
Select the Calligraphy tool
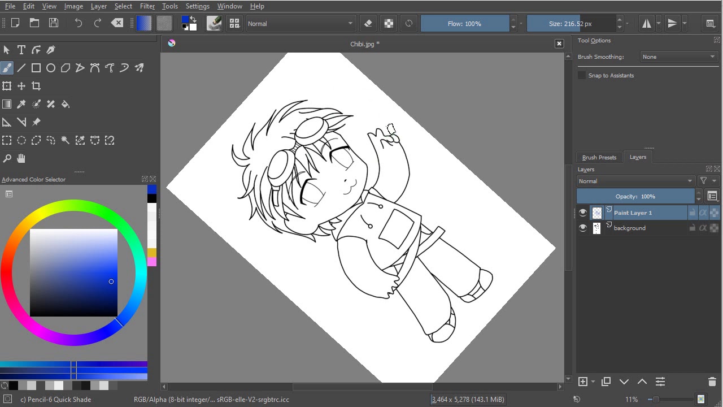click(51, 50)
